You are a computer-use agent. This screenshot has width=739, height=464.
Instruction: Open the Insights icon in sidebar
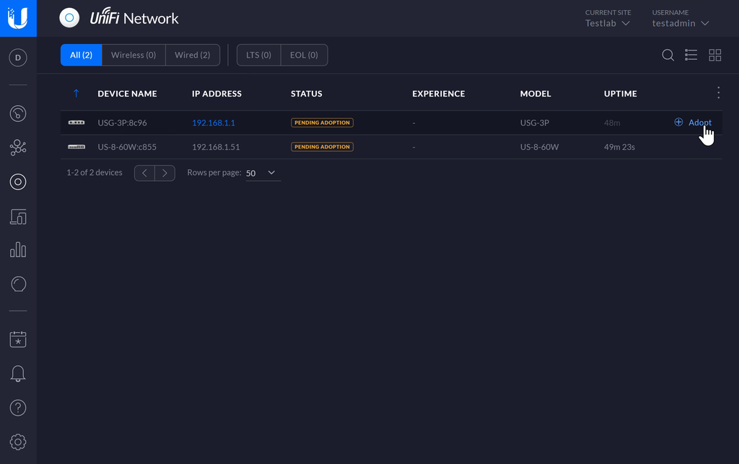[x=18, y=284]
